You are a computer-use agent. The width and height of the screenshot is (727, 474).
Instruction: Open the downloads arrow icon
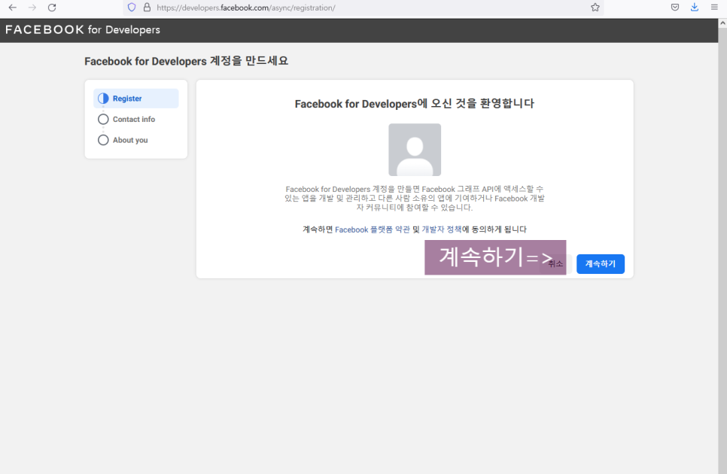tap(695, 7)
